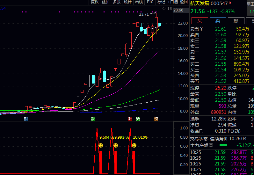Click the third smiley face near 10.015%
Viewport: 254px width, 175px height.
pyautogui.click(x=134, y=145)
